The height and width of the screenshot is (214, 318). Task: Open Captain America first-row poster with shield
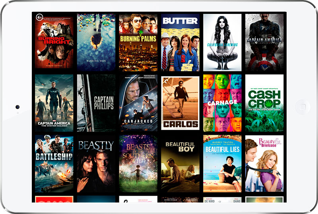[264, 42]
